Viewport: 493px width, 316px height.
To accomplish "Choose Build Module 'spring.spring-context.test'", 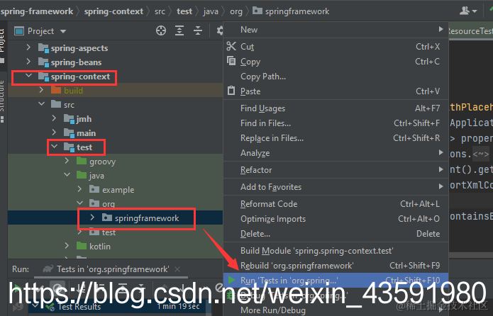I will tap(336, 251).
